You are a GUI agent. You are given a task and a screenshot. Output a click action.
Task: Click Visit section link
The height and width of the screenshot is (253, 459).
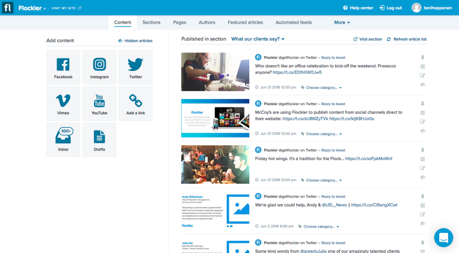coord(368,39)
